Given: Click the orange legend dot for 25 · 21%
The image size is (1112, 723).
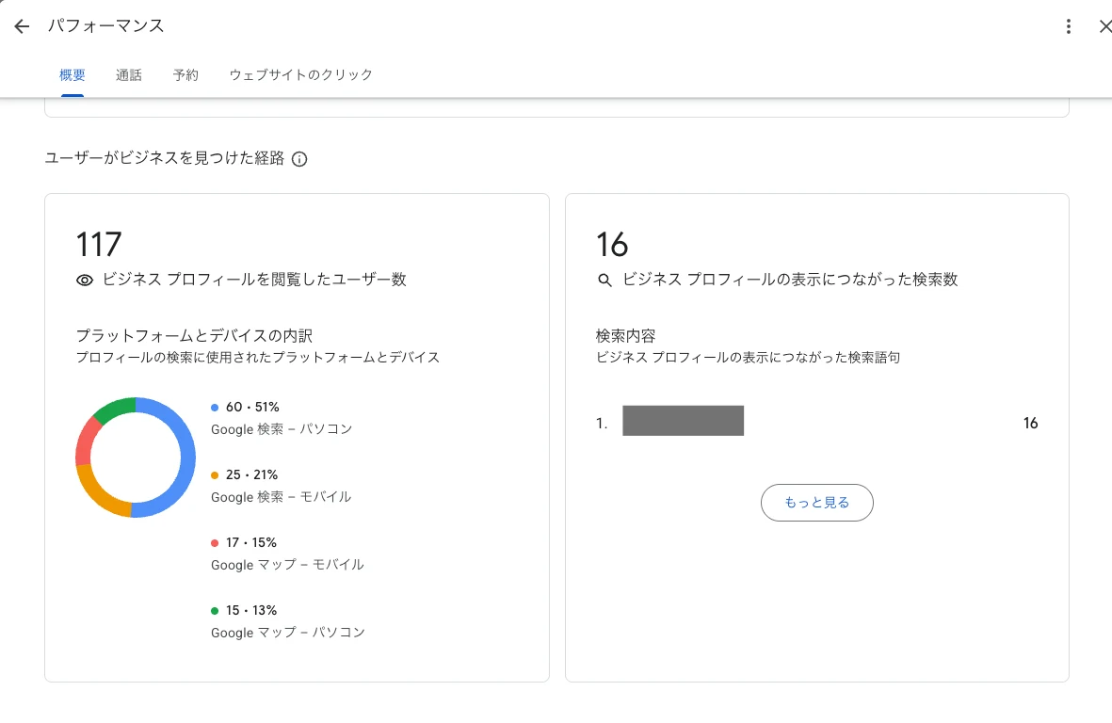Looking at the screenshot, I should point(214,475).
